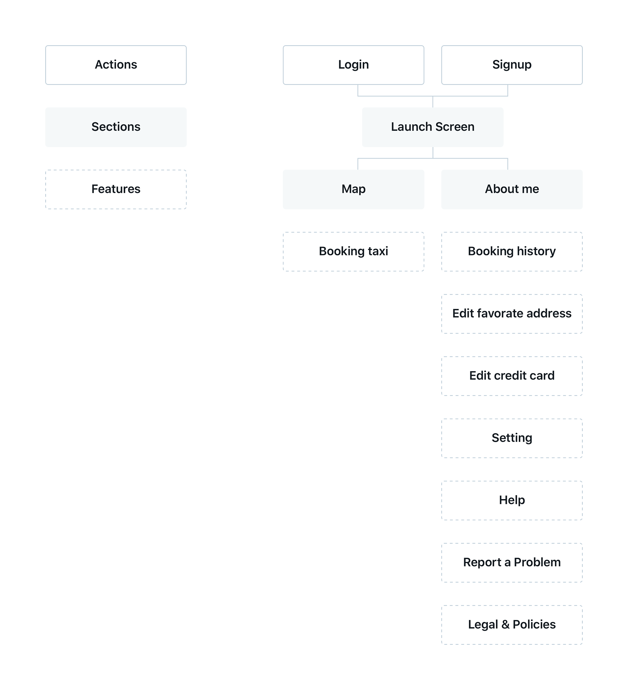The height and width of the screenshot is (690, 628).
Task: Click the Legal & Policies label text
Action: [512, 625]
